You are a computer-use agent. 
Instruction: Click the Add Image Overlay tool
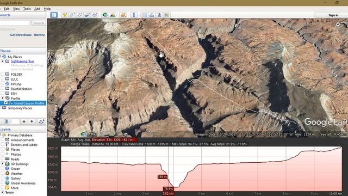(87, 15)
